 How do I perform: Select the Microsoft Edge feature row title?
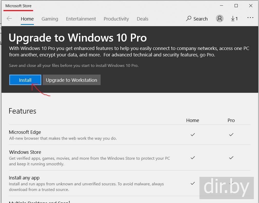click(25, 132)
